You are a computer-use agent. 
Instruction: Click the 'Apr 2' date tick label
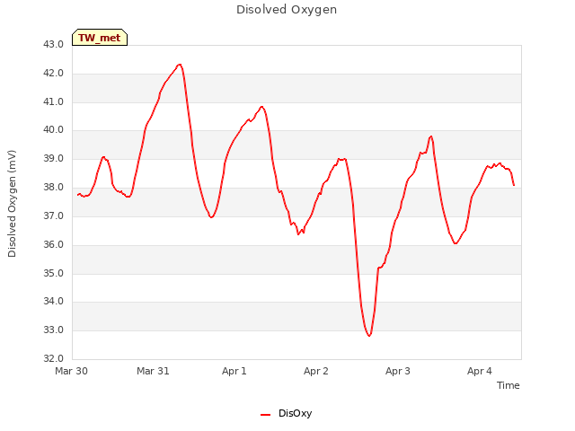pyautogui.click(x=315, y=371)
